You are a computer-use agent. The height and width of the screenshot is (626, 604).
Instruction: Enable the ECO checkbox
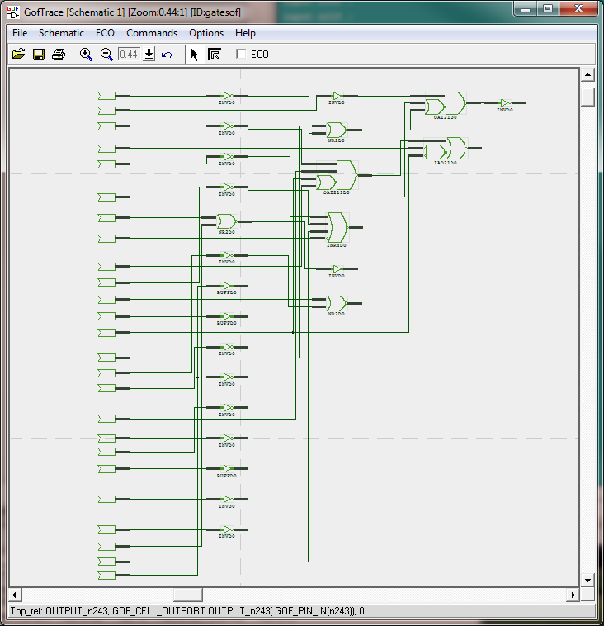[242, 55]
